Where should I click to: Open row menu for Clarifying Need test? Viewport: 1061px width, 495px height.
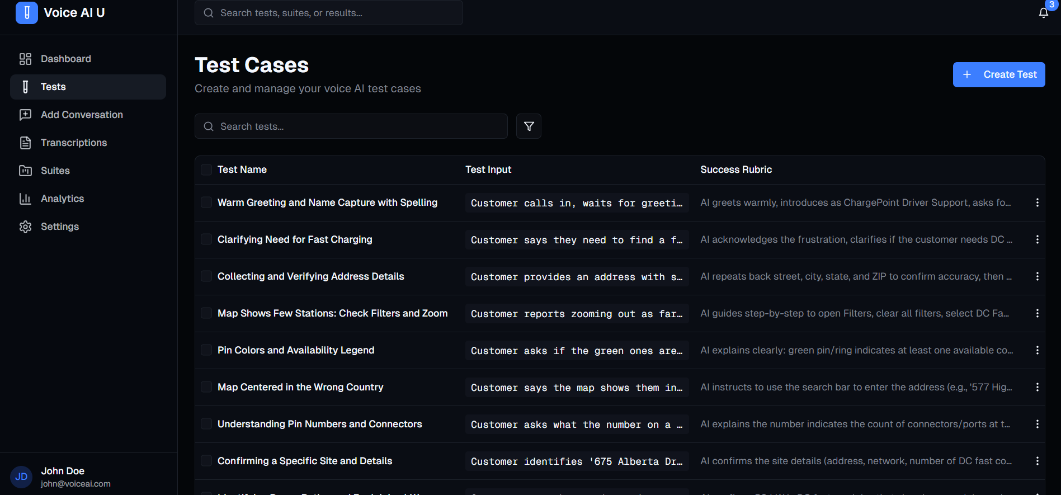(1037, 239)
